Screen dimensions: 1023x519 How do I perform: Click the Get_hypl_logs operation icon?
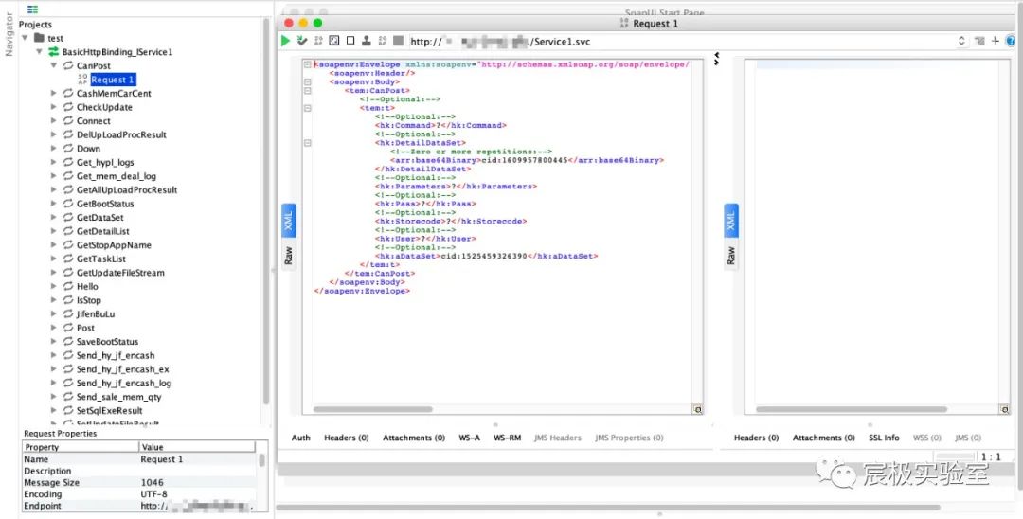pyautogui.click(x=68, y=162)
